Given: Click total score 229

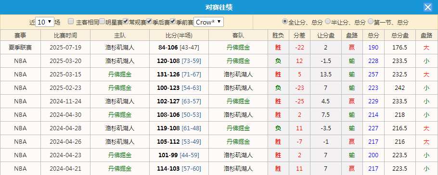Looking at the screenshot, I should pos(374,101).
